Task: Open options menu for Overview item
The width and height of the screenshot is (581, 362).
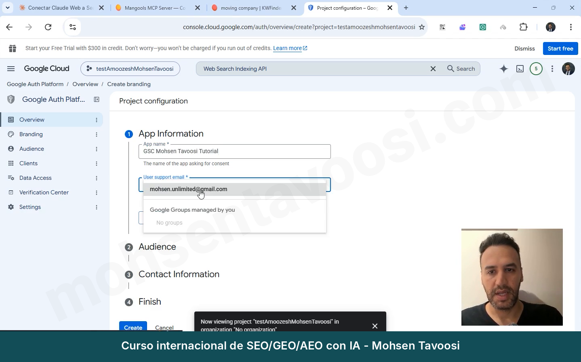Action: 97,120
